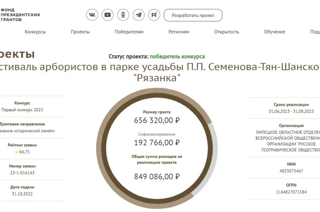Click the победитель конкурса status text

pyautogui.click(x=177, y=57)
